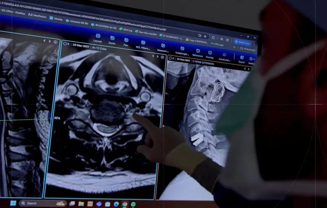The width and height of the screenshot is (327, 208).
Task: Open the Schedule MS RN bookmark
Action: click(x=77, y=22)
